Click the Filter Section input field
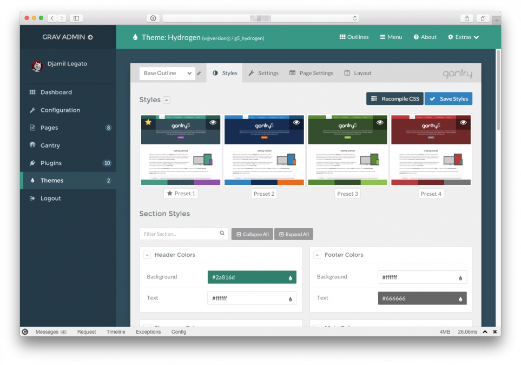 tap(184, 234)
